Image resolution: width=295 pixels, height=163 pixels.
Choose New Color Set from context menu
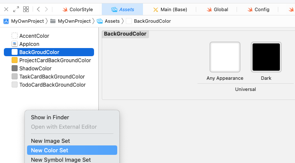[72, 150]
